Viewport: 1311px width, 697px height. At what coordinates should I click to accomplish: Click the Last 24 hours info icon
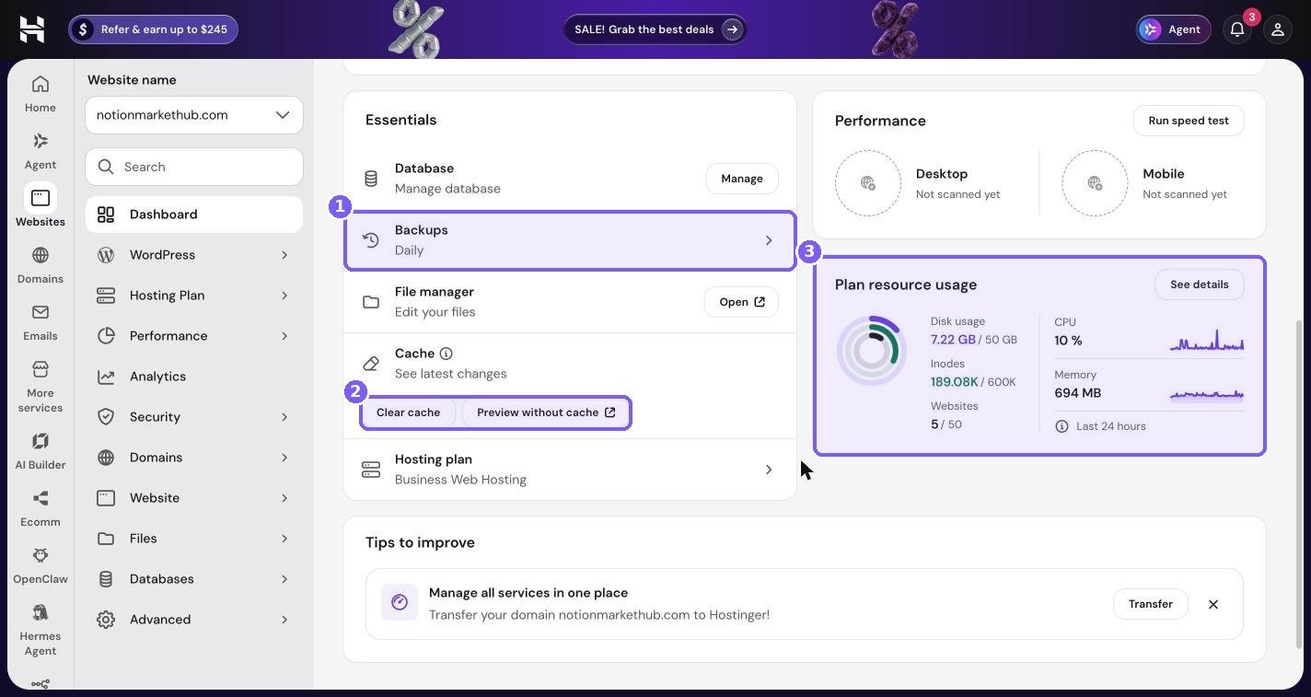coord(1062,426)
